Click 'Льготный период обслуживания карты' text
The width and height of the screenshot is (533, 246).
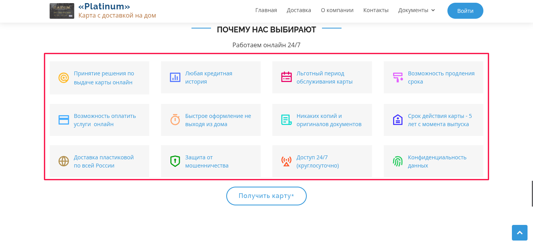tap(325, 77)
